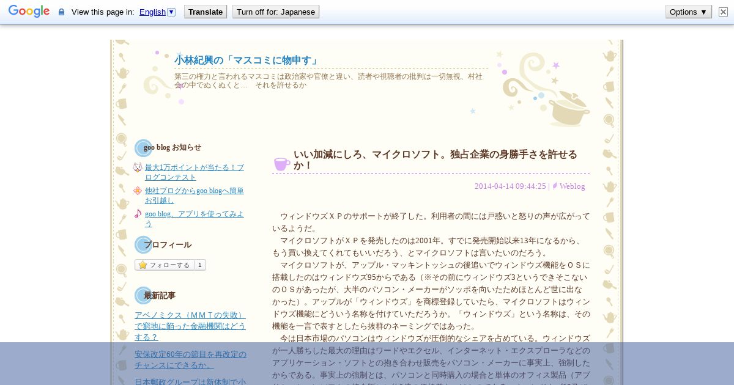
Task: Open blog title 小林紀興の「マスコミに物申す」
Action: click(247, 60)
